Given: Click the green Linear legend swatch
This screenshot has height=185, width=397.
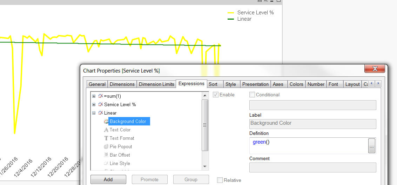Looking at the screenshot, I should [x=231, y=19].
